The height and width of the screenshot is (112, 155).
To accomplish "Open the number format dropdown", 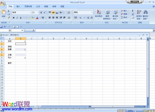I will (x=92, y=12).
